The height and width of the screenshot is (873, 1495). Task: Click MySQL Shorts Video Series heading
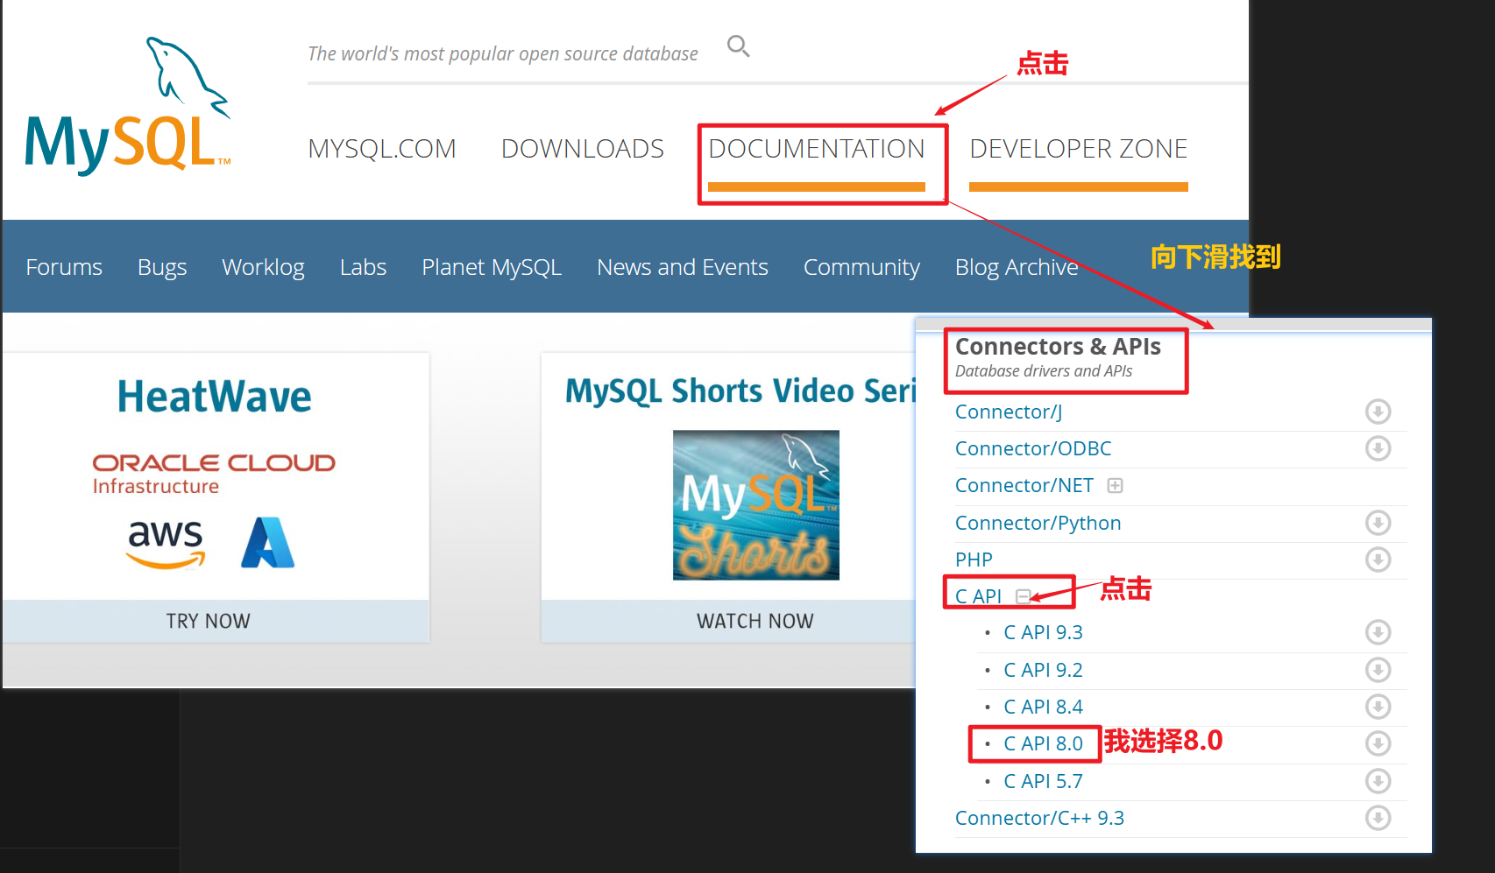(740, 391)
